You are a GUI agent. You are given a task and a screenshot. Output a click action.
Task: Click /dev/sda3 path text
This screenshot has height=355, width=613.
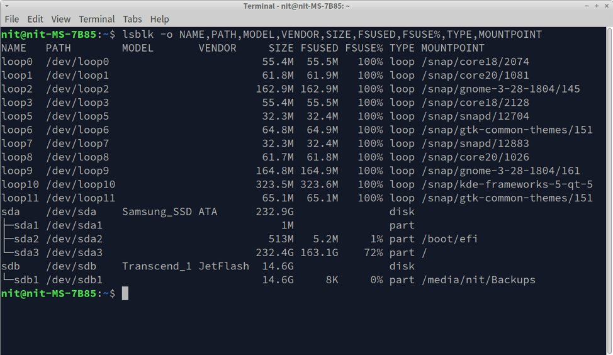point(74,252)
